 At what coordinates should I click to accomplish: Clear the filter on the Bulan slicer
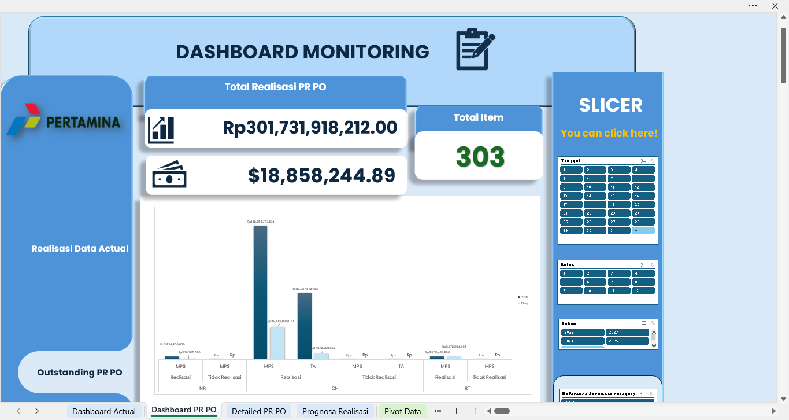(x=652, y=264)
